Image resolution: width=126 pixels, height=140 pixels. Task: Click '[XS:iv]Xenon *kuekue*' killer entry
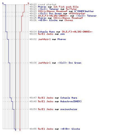click(53, 11)
